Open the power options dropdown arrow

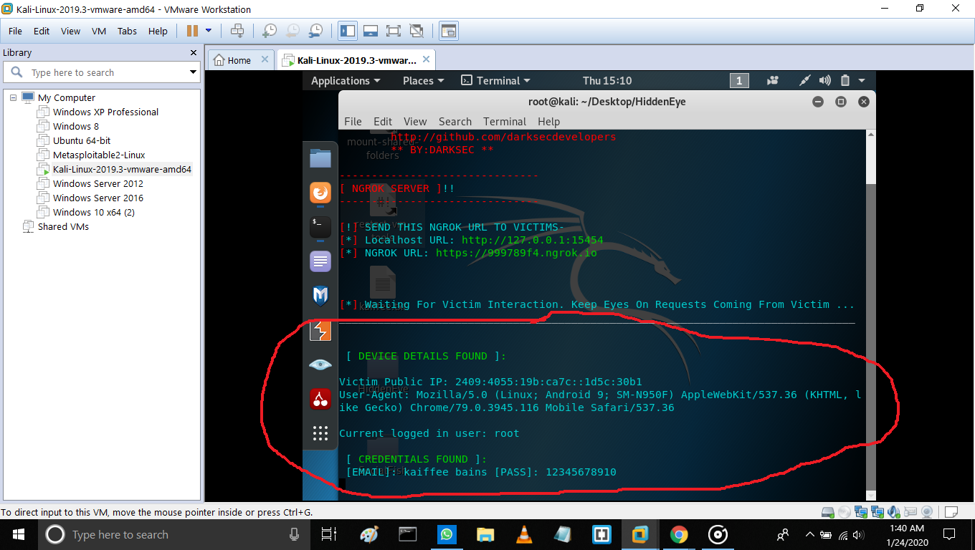(x=209, y=31)
